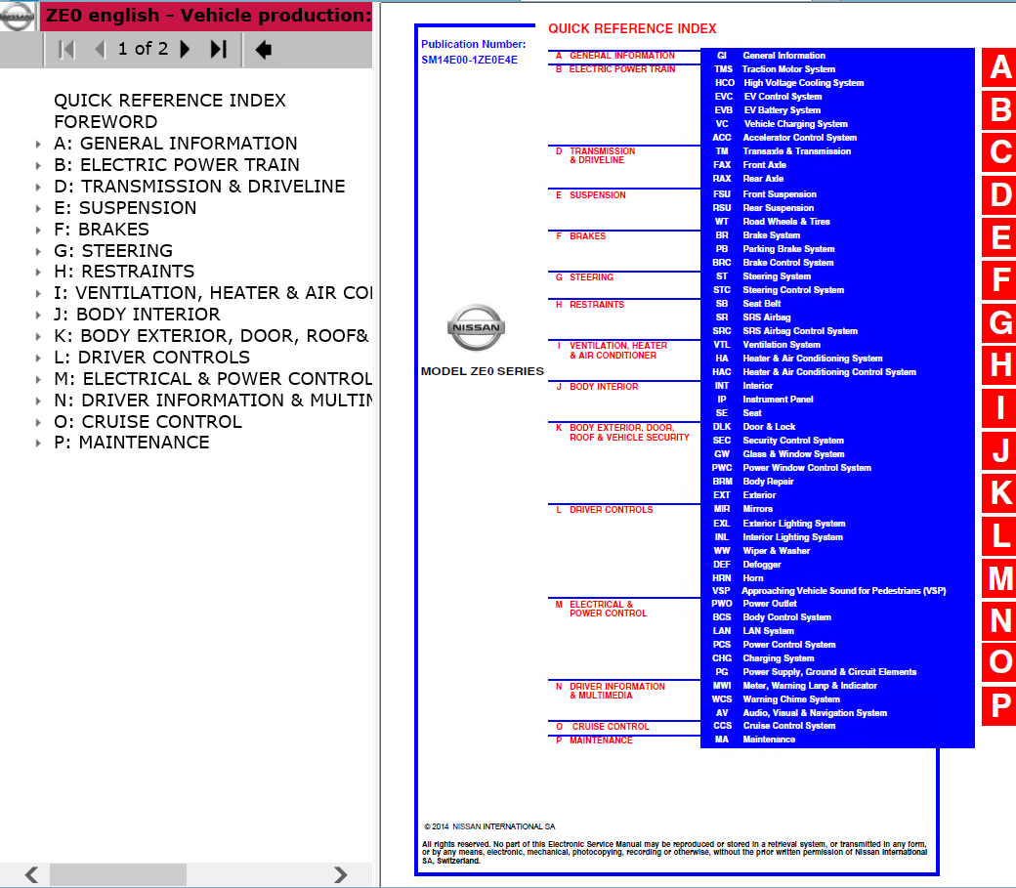Expand L: DRIVER CONTROLS tree node

[38, 358]
